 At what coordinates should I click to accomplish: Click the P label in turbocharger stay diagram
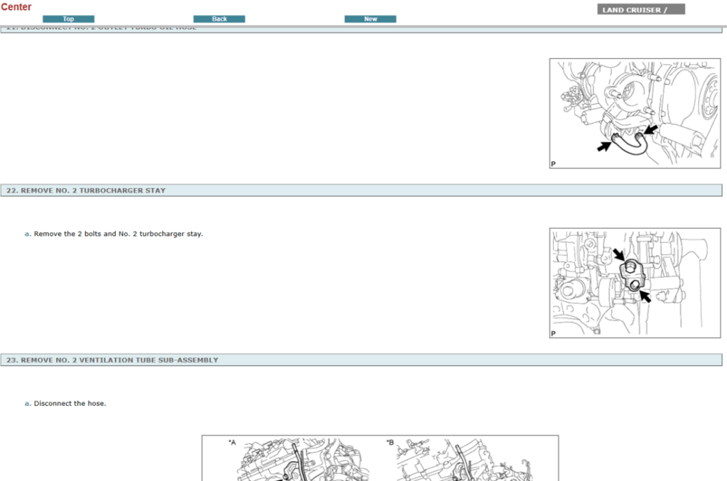click(x=554, y=333)
